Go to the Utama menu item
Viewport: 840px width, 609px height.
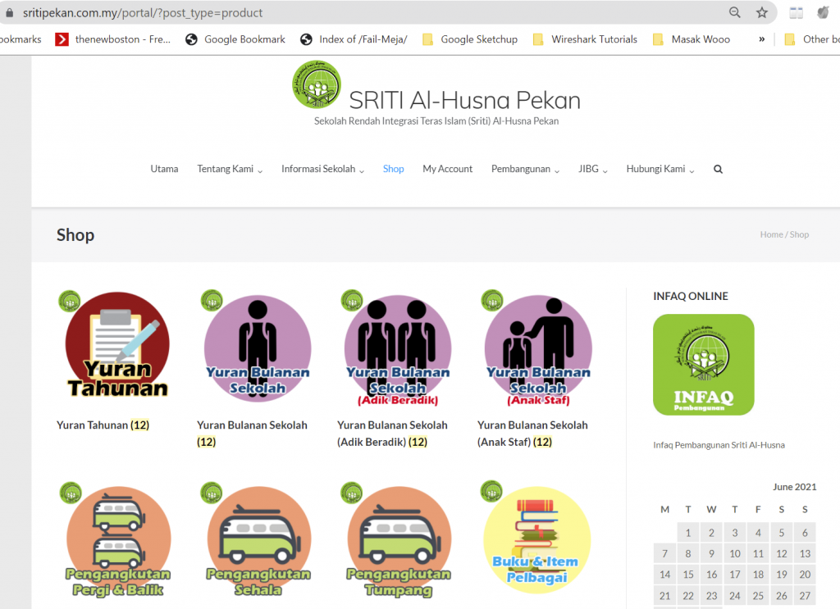pyautogui.click(x=164, y=169)
